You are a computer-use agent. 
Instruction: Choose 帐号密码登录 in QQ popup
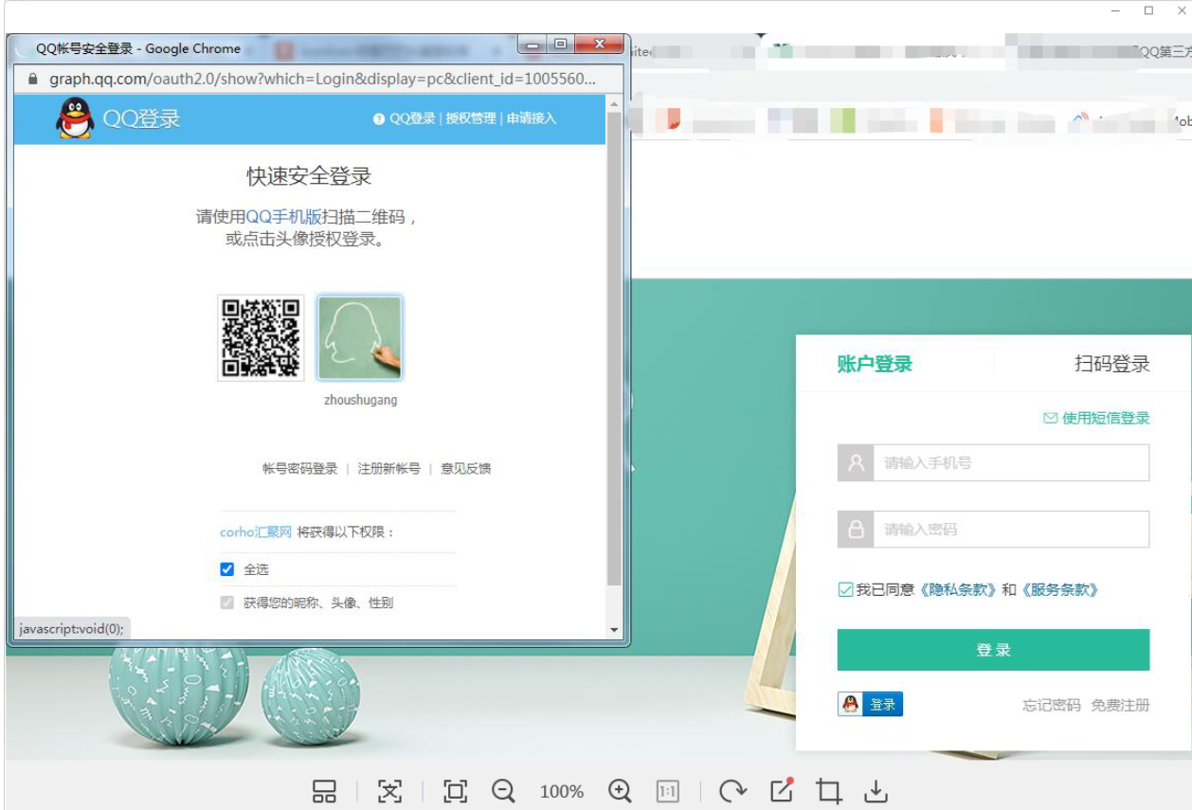point(299,468)
